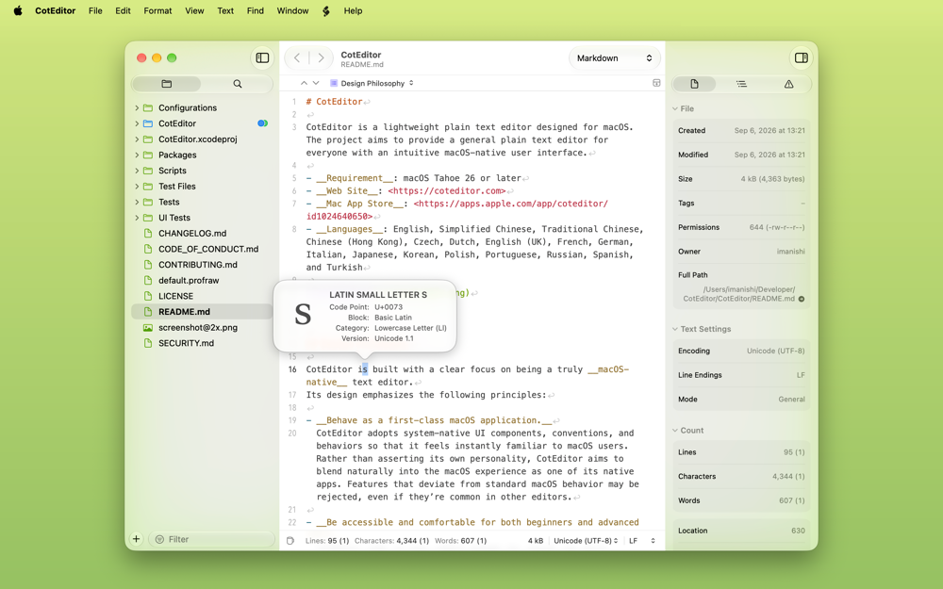Toggle the right inspector panel button
The height and width of the screenshot is (589, 943).
(801, 57)
